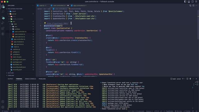Click the localhost URL comment link
The width and height of the screenshot is (199, 112).
(x=57, y=23)
